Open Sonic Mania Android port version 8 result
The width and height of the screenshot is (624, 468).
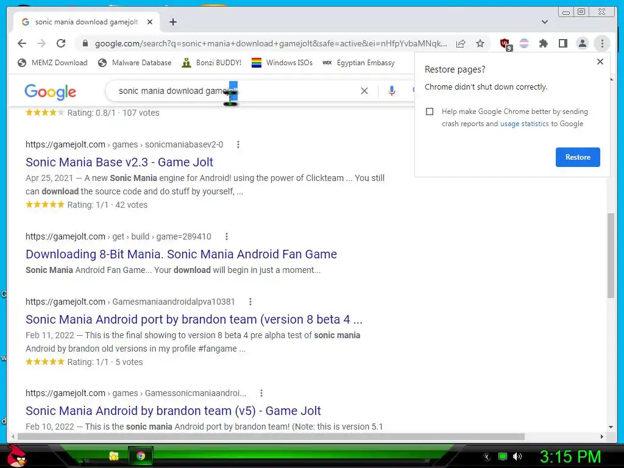pyautogui.click(x=194, y=319)
